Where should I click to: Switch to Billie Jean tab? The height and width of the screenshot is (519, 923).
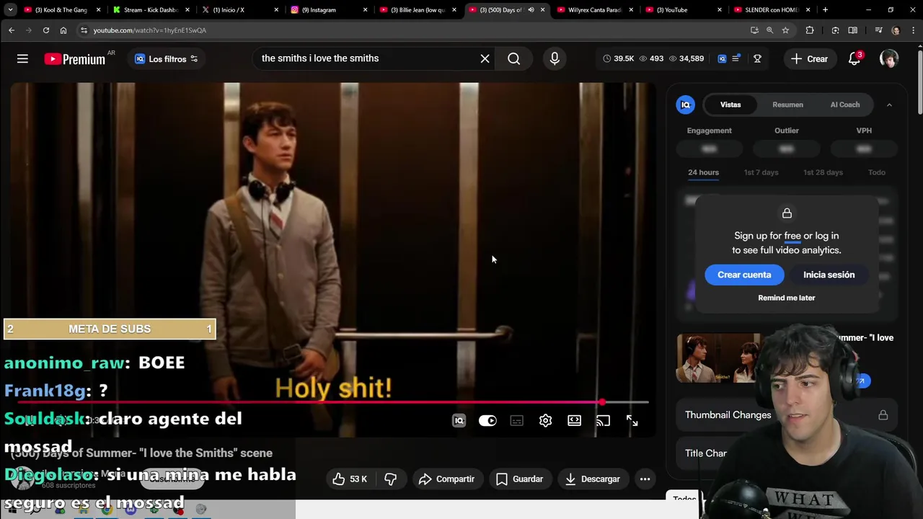418,10
